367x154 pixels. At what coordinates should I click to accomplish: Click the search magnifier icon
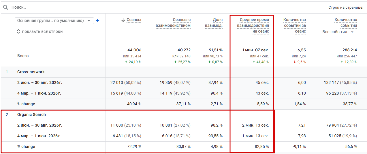5,7
